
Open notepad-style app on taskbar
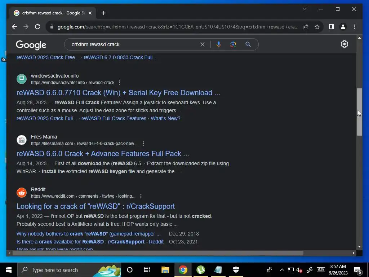218,270
